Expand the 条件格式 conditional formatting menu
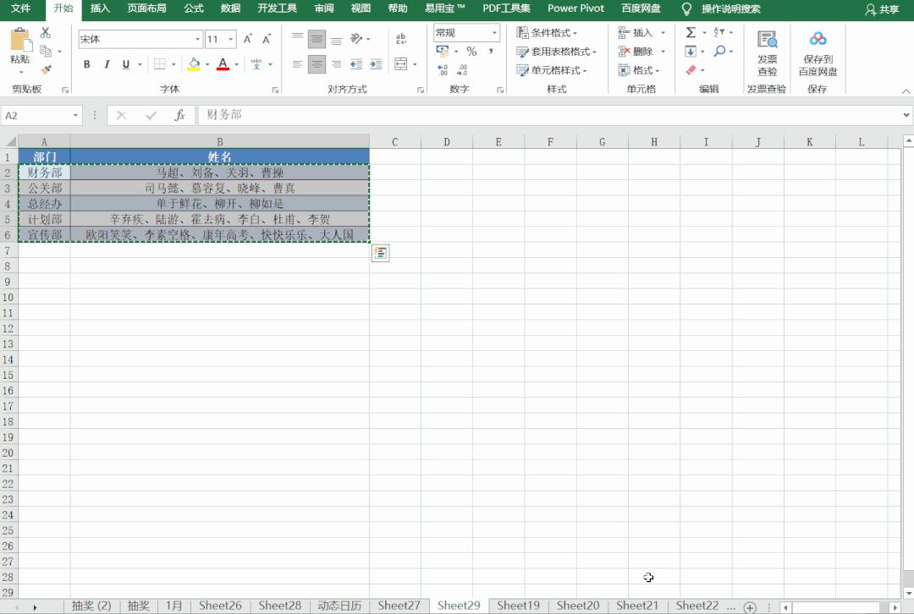Image resolution: width=914 pixels, height=614 pixels. click(548, 33)
